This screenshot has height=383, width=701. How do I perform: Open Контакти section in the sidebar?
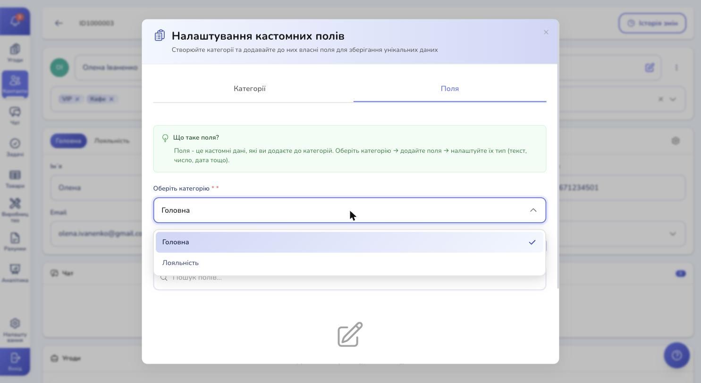(15, 84)
